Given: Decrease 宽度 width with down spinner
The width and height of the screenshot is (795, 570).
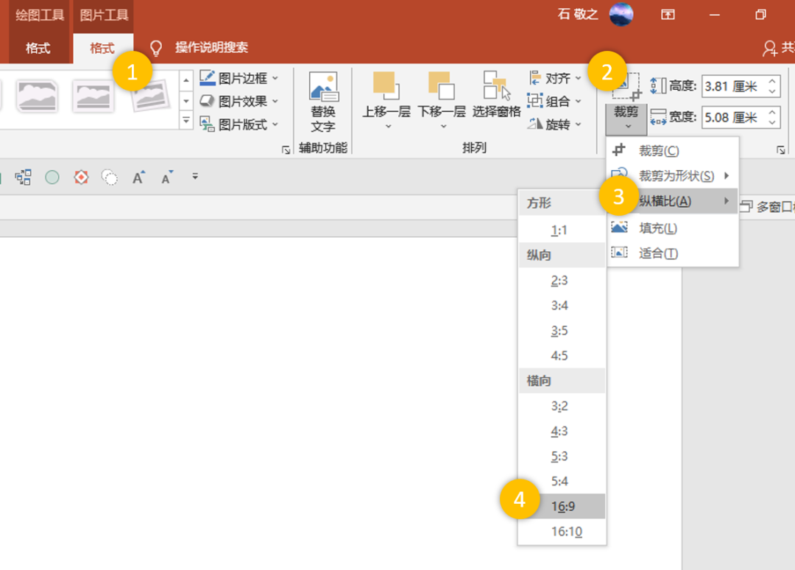Looking at the screenshot, I should click(772, 123).
